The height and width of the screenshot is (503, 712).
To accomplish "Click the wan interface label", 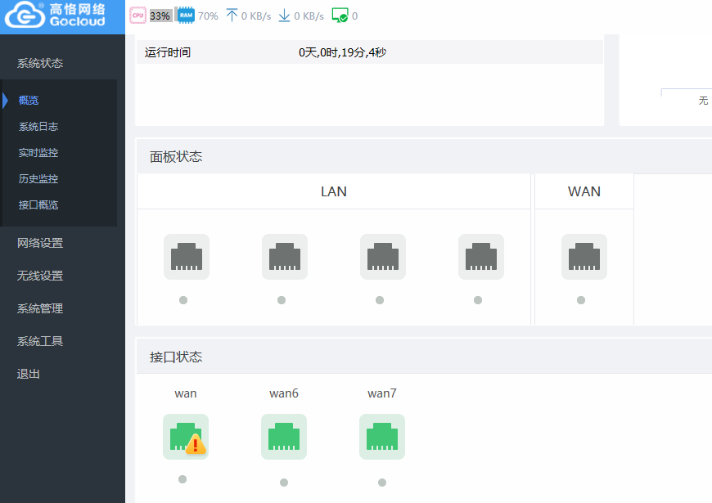I will tap(186, 393).
